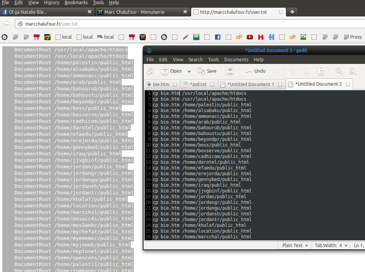This screenshot has height=272, width=365.
Task: Open the red H bookmark icon
Action: pos(261,37)
